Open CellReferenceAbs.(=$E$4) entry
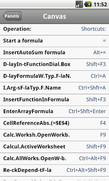This screenshot has width=109, height=181. coord(54,123)
